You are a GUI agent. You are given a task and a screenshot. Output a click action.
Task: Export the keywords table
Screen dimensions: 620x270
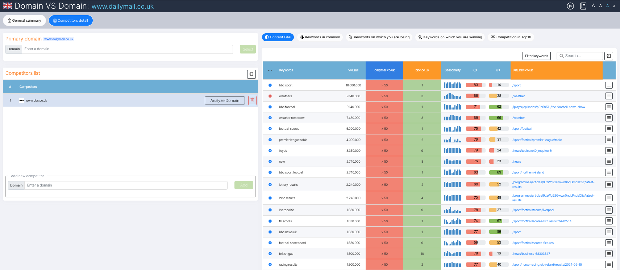pyautogui.click(x=609, y=56)
